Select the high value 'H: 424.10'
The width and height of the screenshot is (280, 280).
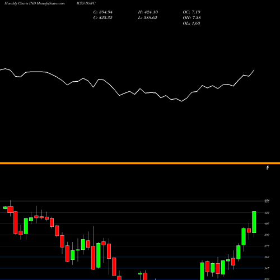[x=148, y=12]
